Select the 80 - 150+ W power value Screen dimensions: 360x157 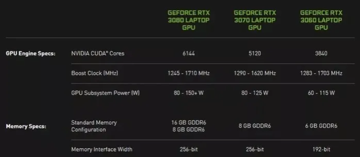[189, 93]
